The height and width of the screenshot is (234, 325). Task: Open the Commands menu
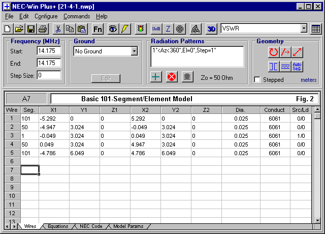tap(77, 16)
